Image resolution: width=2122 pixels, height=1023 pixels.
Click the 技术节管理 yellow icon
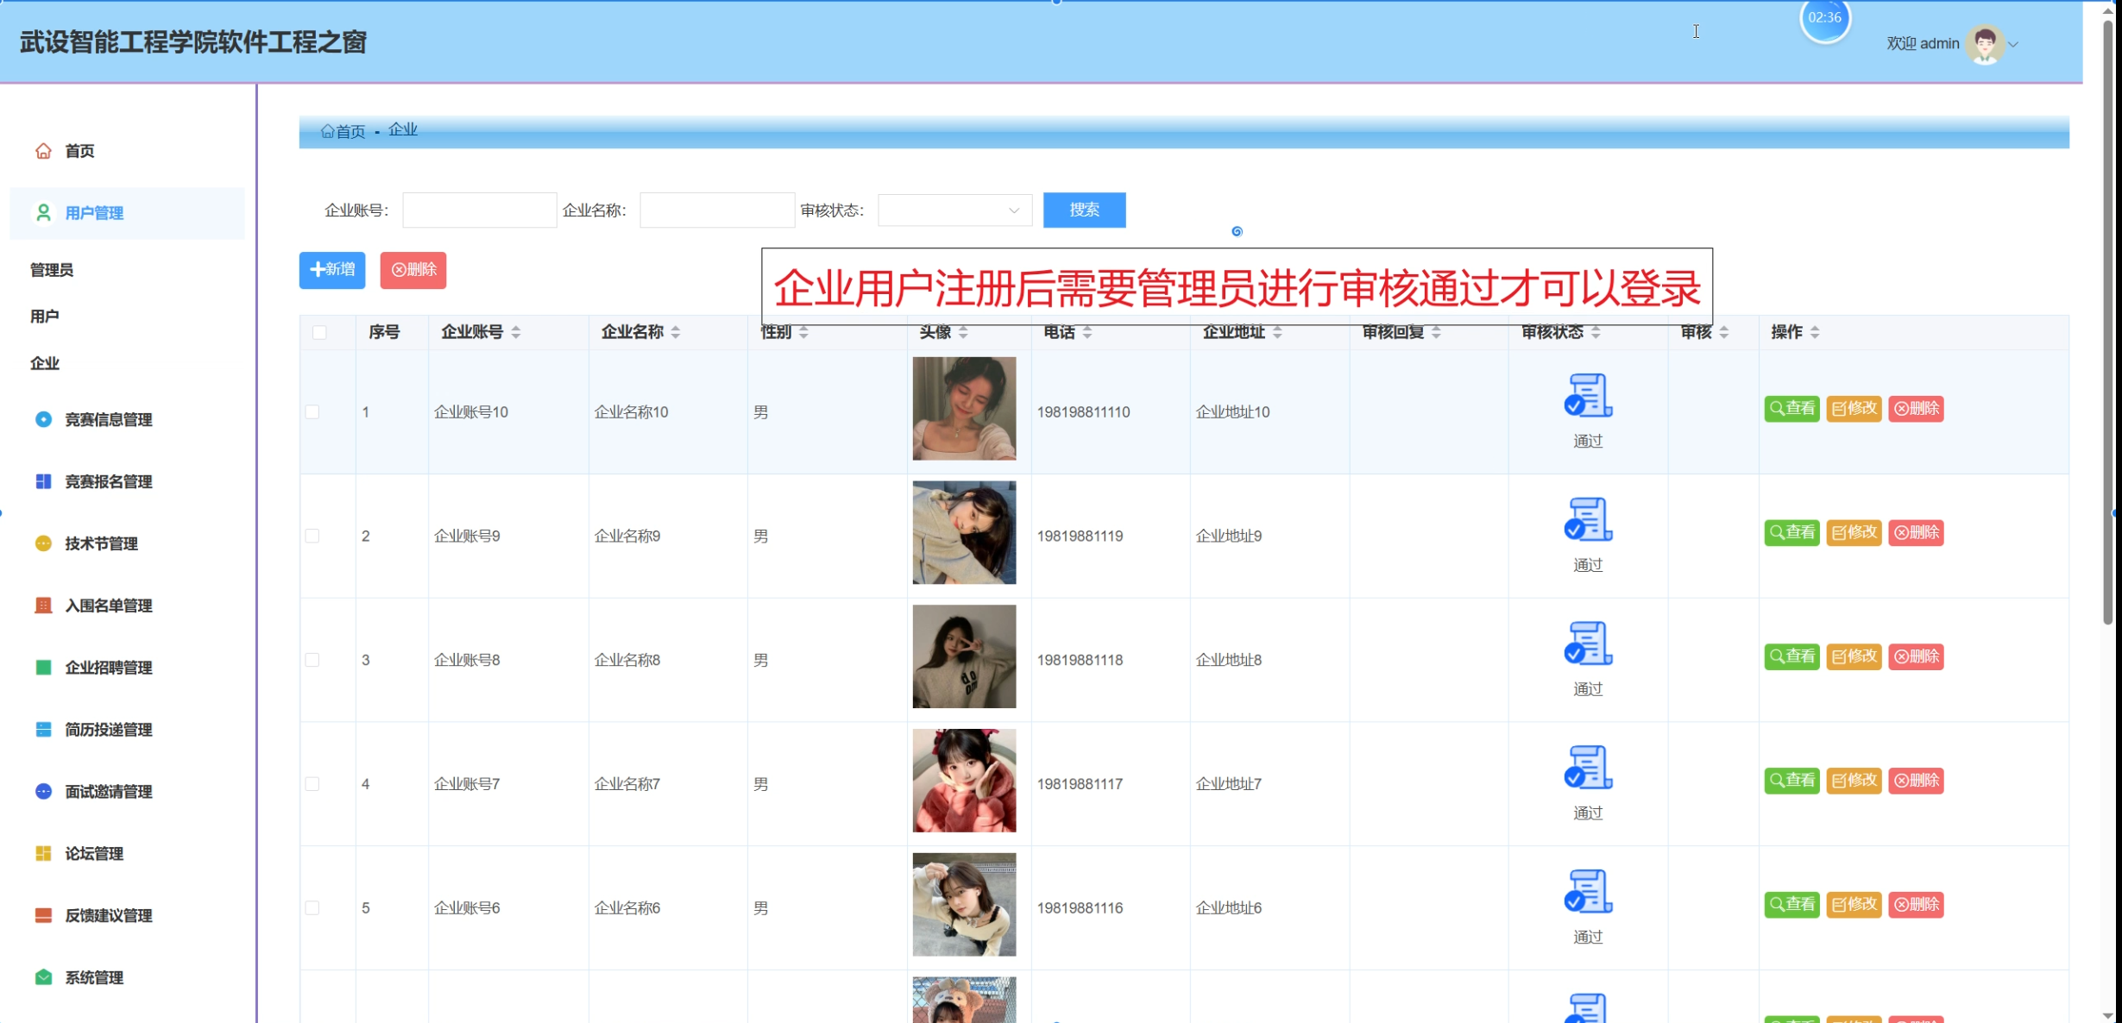click(43, 543)
